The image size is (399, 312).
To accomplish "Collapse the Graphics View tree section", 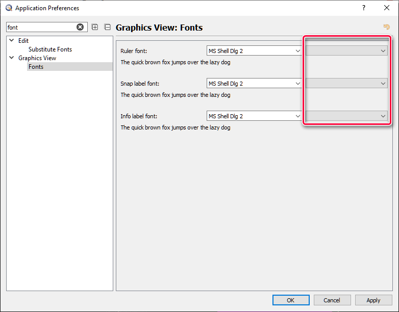I will (x=12, y=58).
